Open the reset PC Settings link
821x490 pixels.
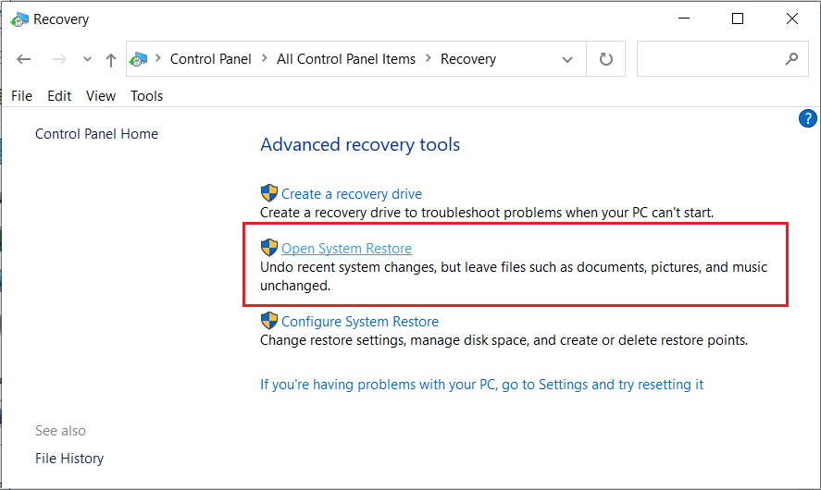481,384
